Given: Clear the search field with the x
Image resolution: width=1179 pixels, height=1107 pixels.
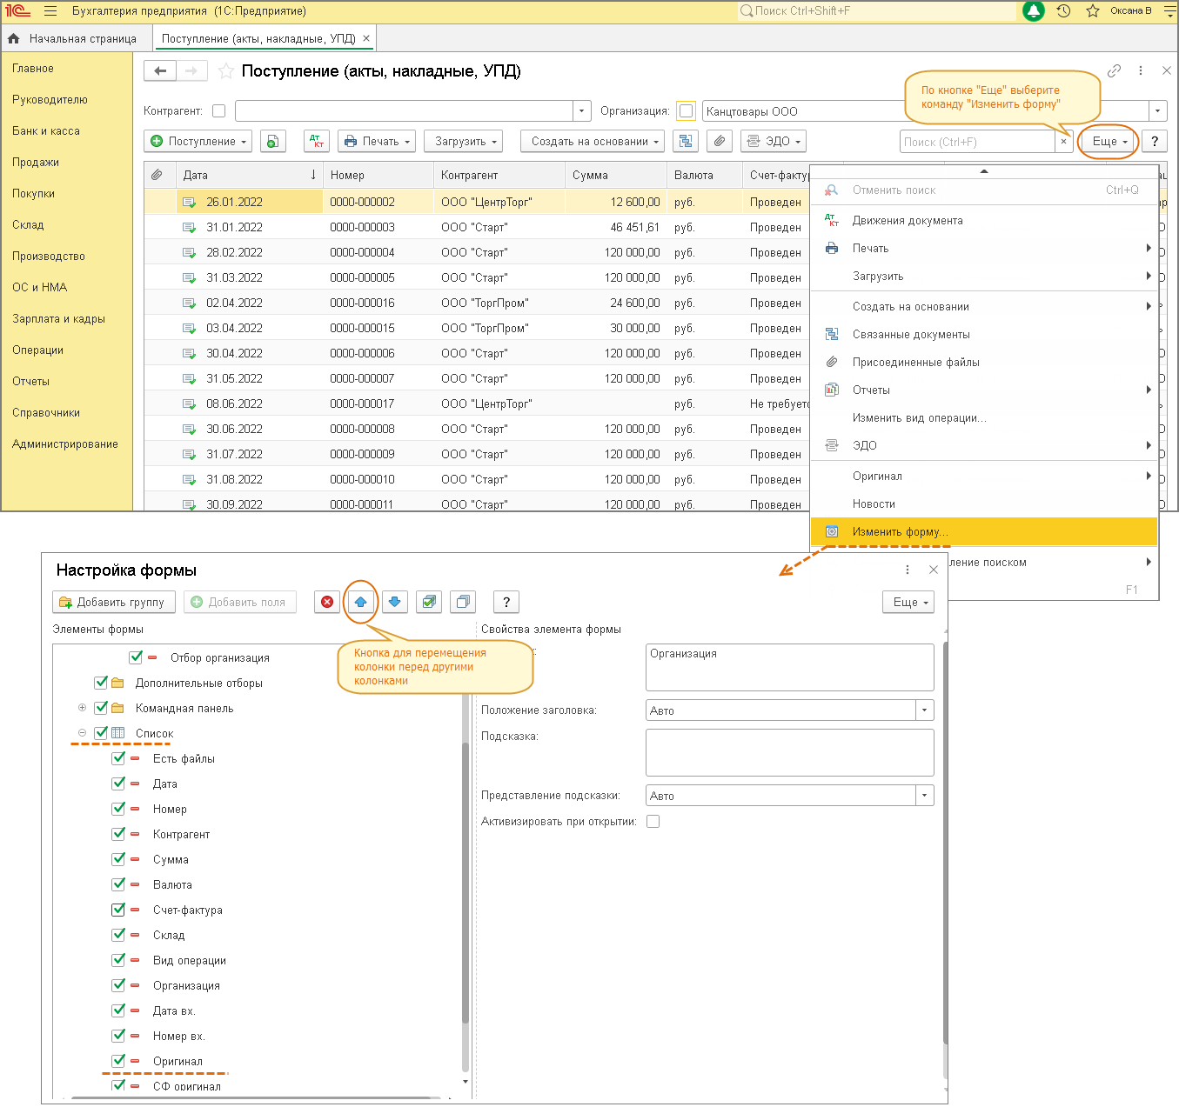Looking at the screenshot, I should click(1063, 142).
